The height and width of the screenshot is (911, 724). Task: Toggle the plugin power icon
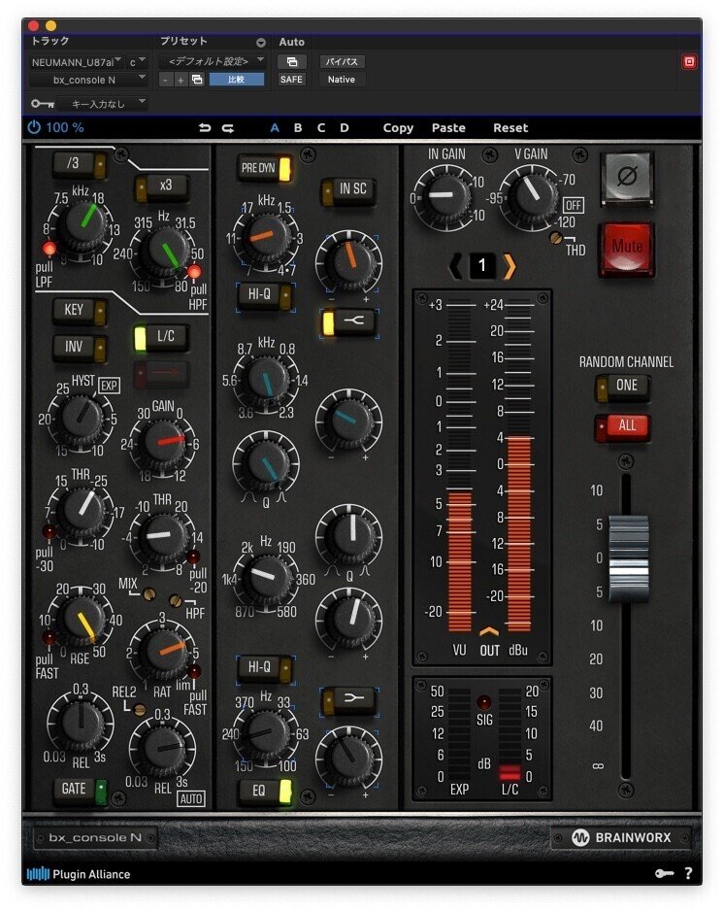[x=34, y=127]
